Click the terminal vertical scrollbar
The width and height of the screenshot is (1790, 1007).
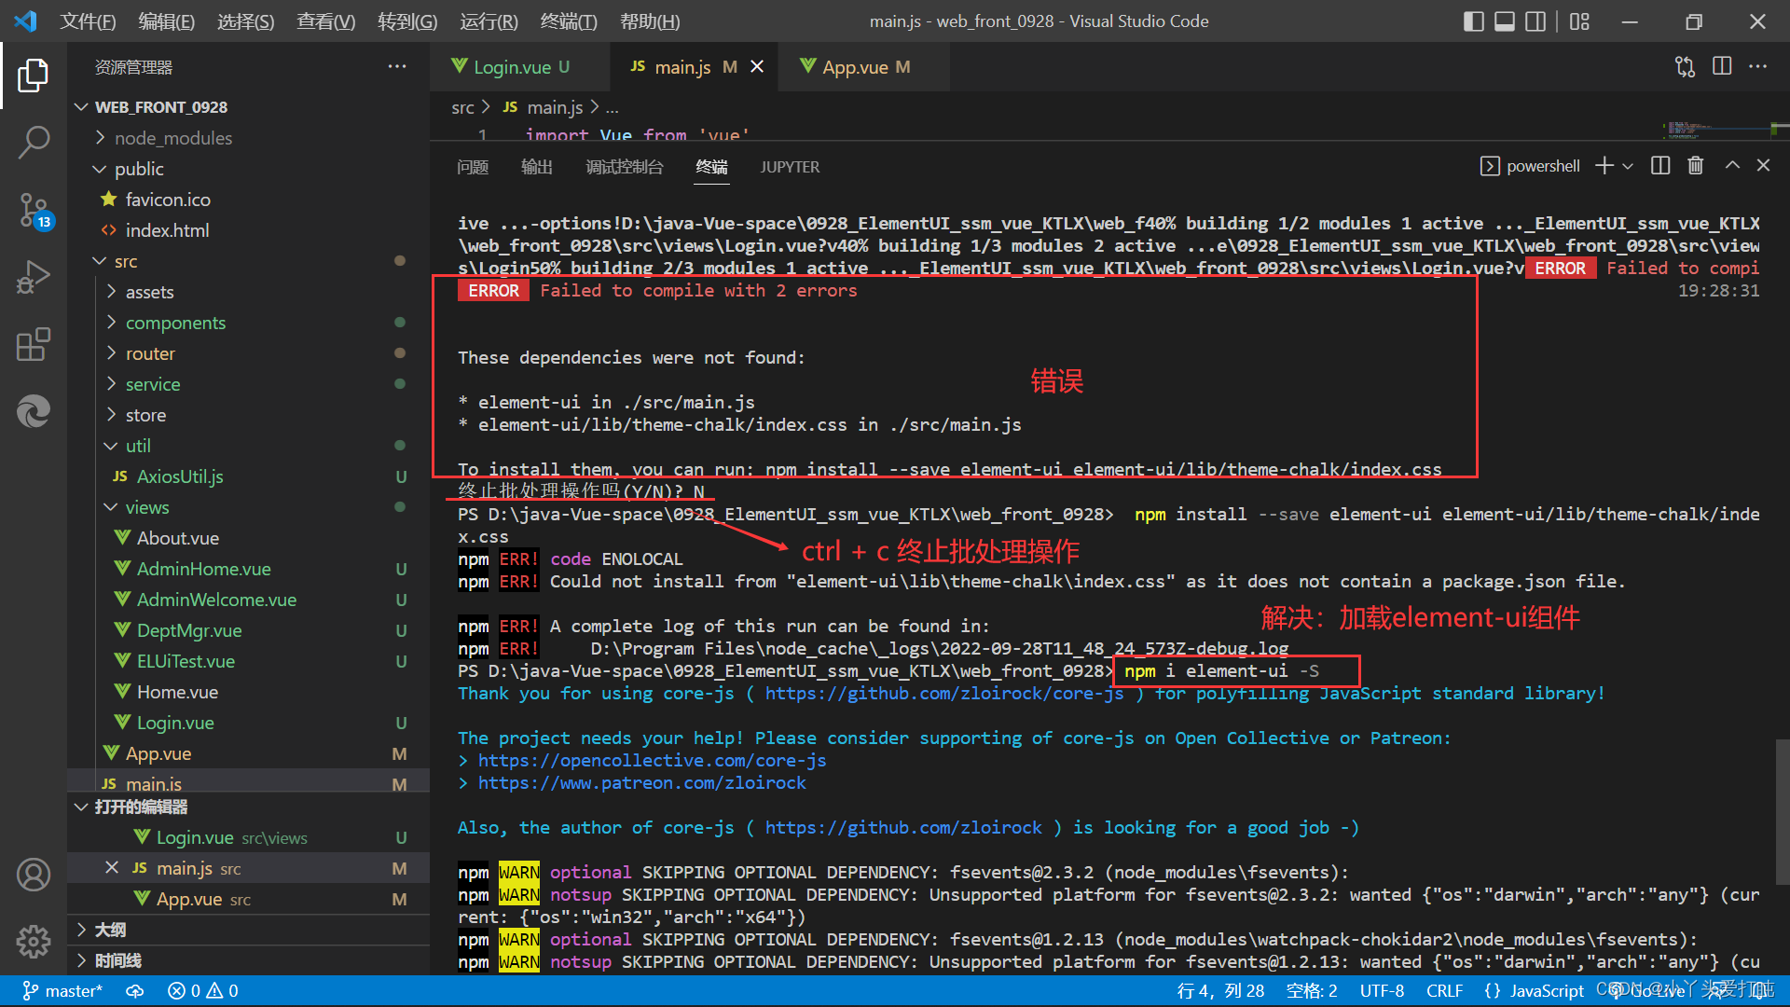[1783, 811]
